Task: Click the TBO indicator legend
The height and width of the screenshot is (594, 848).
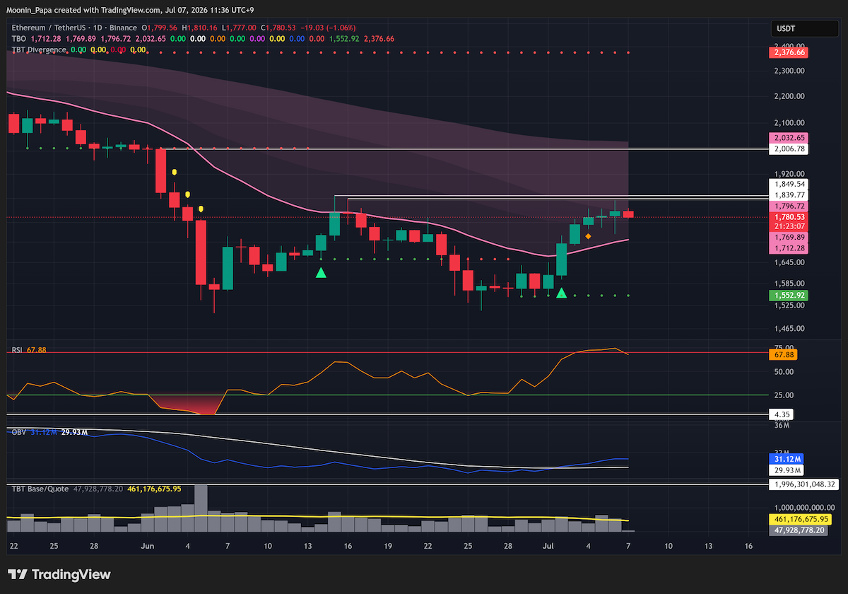Action: coord(18,38)
